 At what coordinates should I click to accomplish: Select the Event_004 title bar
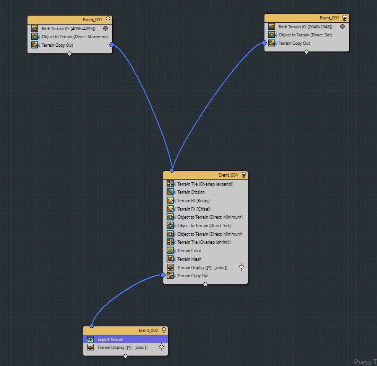click(x=205, y=175)
